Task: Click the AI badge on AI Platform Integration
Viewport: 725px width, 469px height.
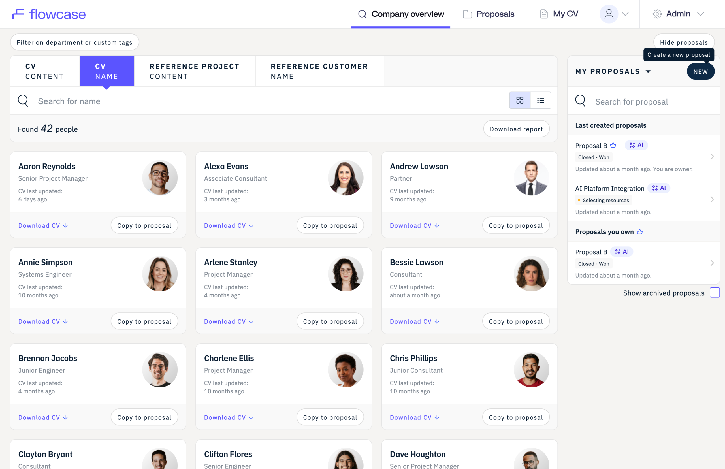Action: [x=659, y=188]
